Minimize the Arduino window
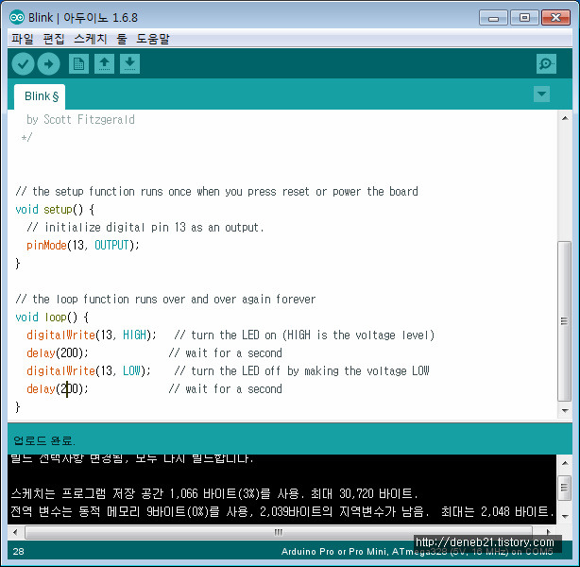Viewport: 580px width, 567px height. tap(493, 17)
